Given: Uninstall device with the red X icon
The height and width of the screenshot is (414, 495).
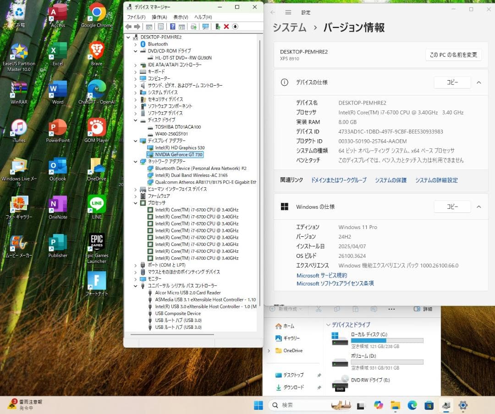Looking at the screenshot, I should pyautogui.click(x=226, y=27).
